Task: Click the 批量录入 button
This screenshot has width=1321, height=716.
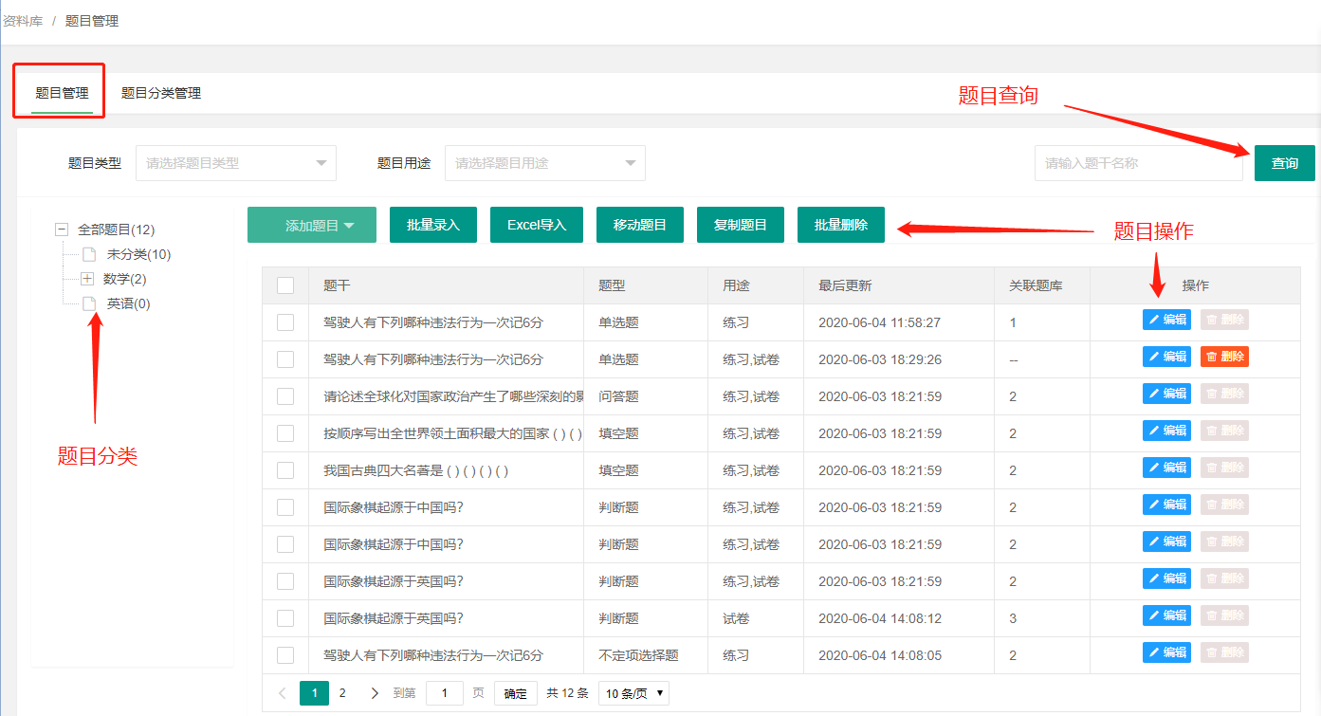Action: [x=433, y=225]
